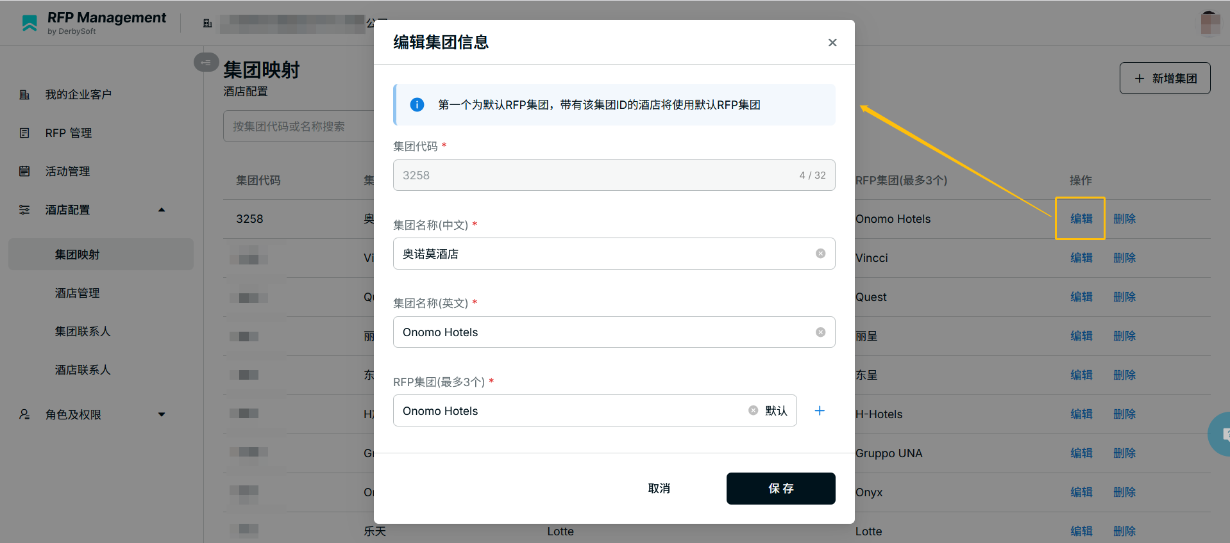Close the 编辑集团信息 dialog
1230x543 pixels.
point(832,42)
